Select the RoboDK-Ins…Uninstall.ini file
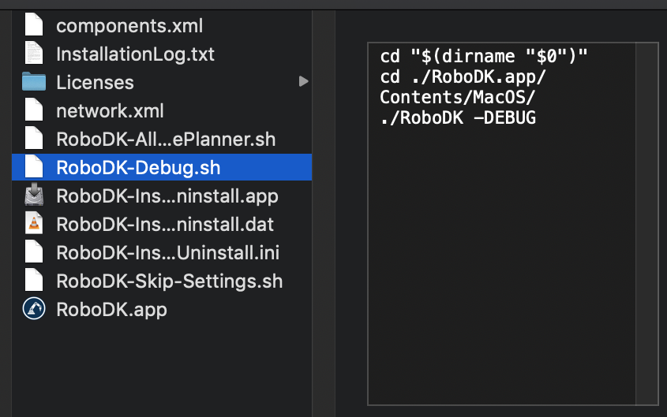The width and height of the screenshot is (667, 417). [167, 252]
